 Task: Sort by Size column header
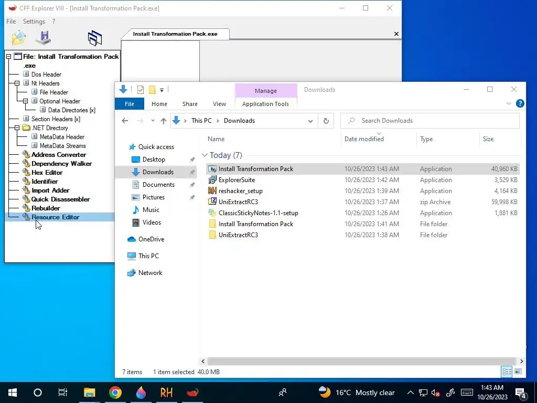click(488, 139)
